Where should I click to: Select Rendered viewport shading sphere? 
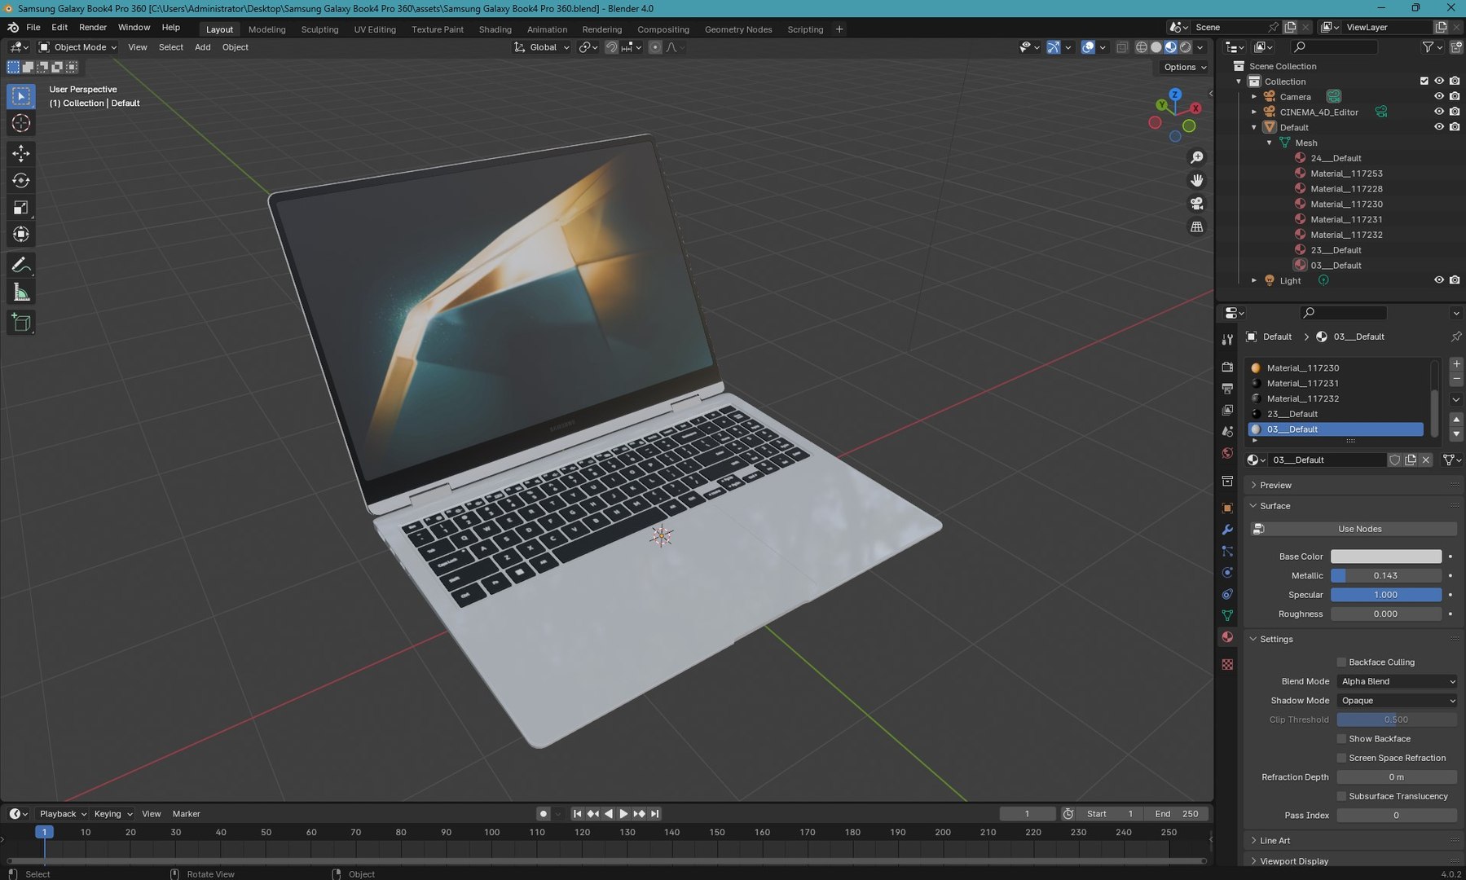click(x=1186, y=47)
